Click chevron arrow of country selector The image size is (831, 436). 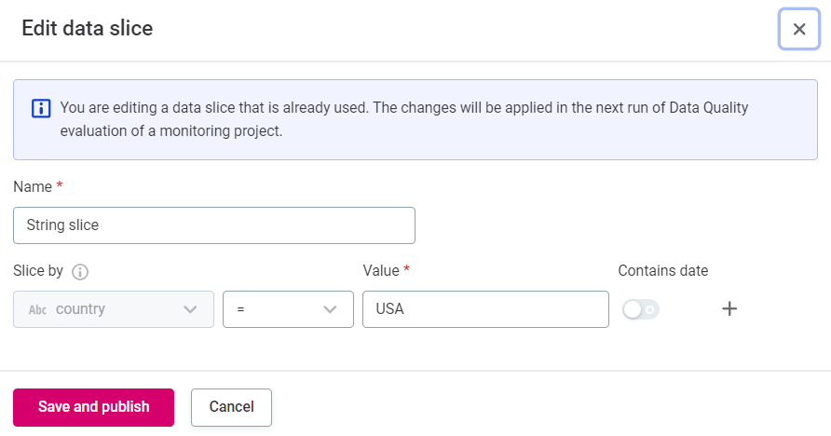point(191,309)
